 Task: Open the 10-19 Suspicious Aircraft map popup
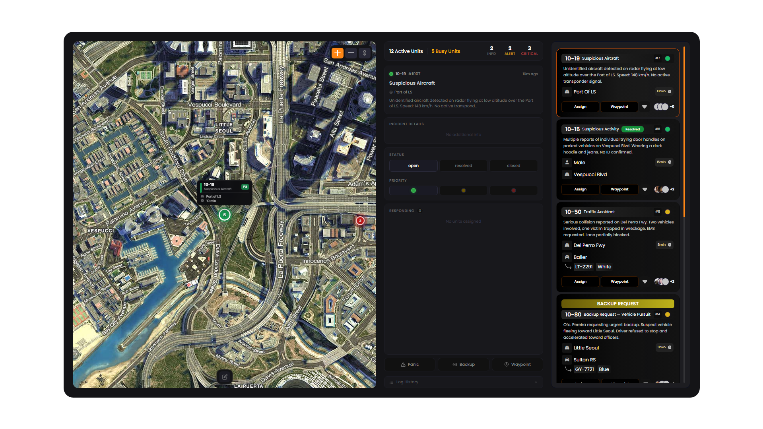[x=225, y=192]
